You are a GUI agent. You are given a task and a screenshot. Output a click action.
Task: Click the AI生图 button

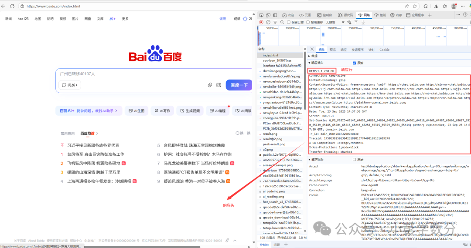(x=137, y=111)
